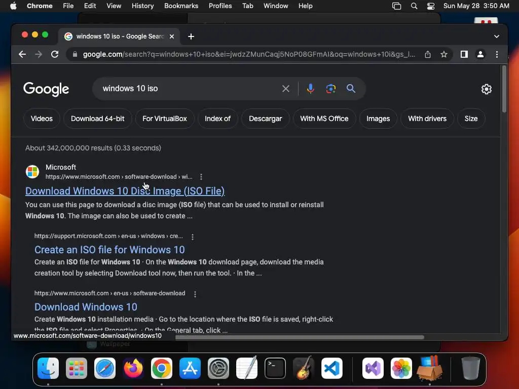Image resolution: width=519 pixels, height=389 pixels.
Task: Expand the tab search chevron
Action: (x=497, y=36)
